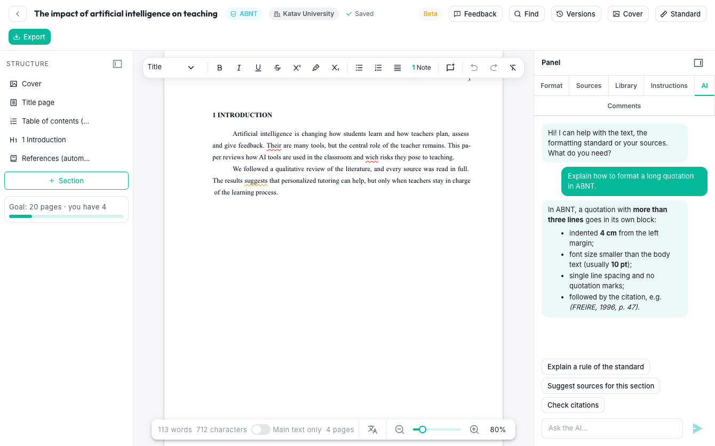Zoom in on the document
Image resolution: width=715 pixels, height=446 pixels.
[x=474, y=429]
